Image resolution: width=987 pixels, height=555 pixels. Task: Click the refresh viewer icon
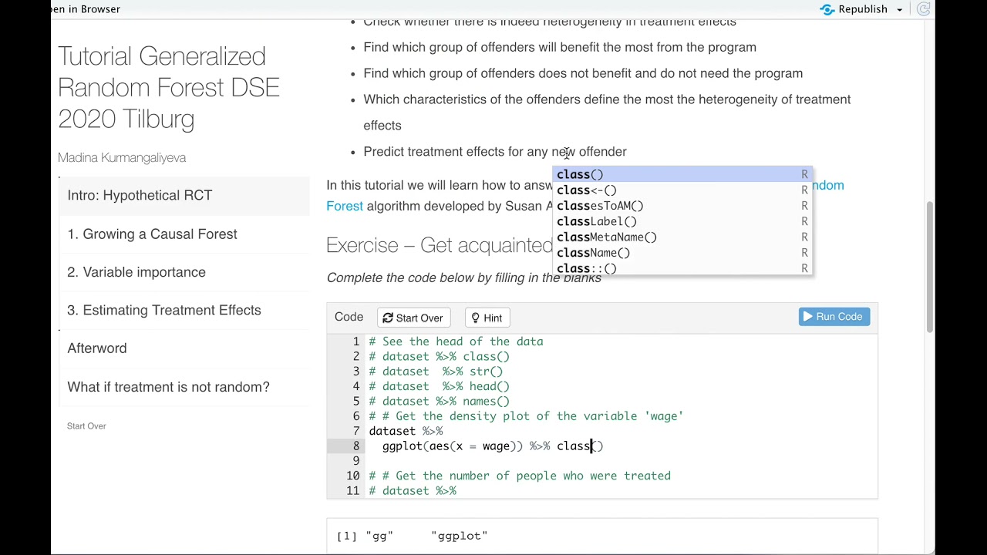[924, 9]
